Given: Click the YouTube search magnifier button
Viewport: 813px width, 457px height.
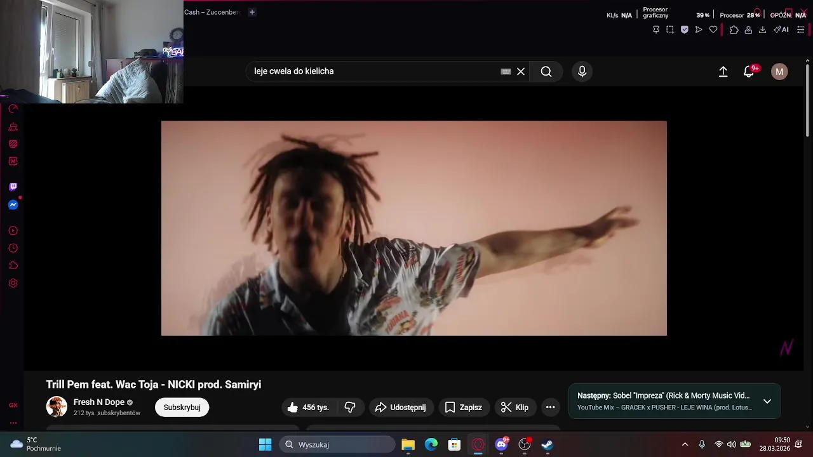Looking at the screenshot, I should (546, 72).
